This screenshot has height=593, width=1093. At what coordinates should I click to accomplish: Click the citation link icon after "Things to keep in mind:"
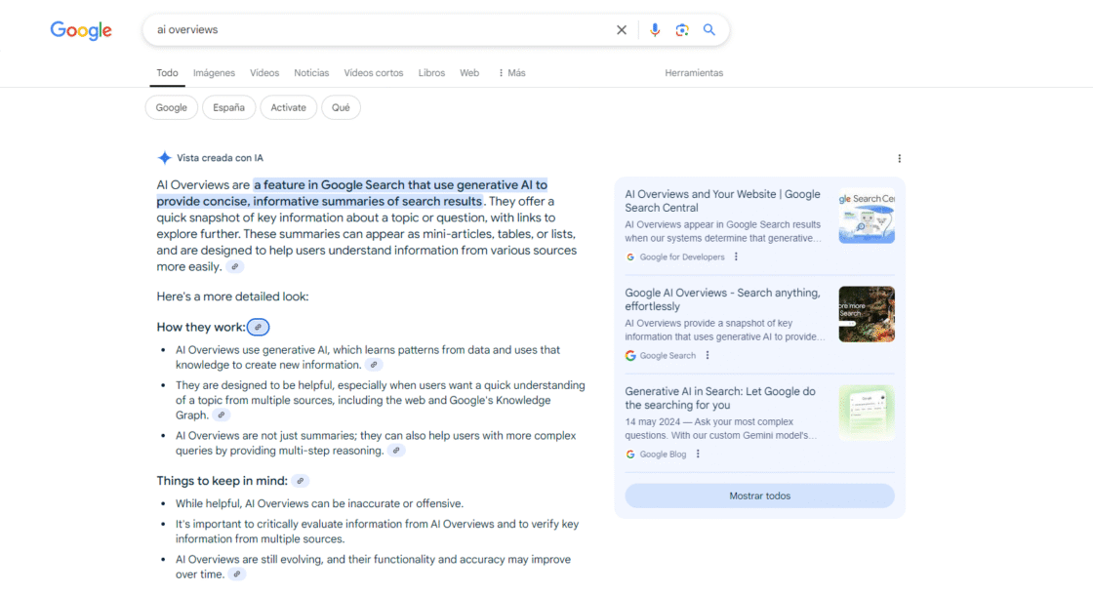point(300,480)
